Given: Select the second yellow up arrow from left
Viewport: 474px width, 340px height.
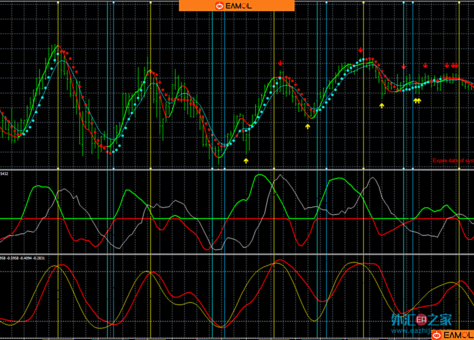Looking at the screenshot, I should pos(308,126).
